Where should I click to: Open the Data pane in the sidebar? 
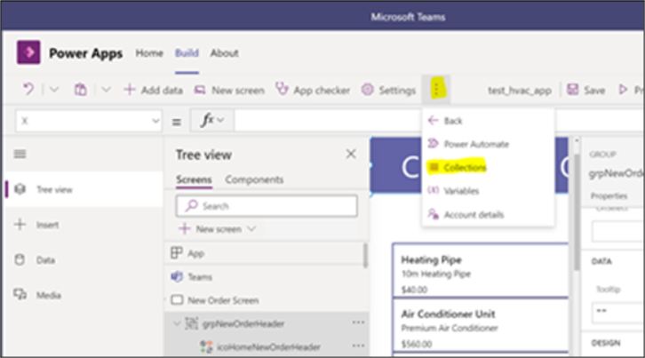point(84,260)
